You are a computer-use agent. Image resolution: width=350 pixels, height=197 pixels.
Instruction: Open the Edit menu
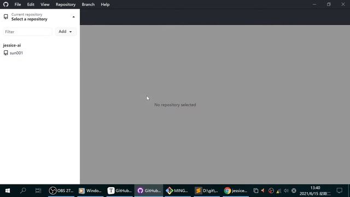pos(31,4)
